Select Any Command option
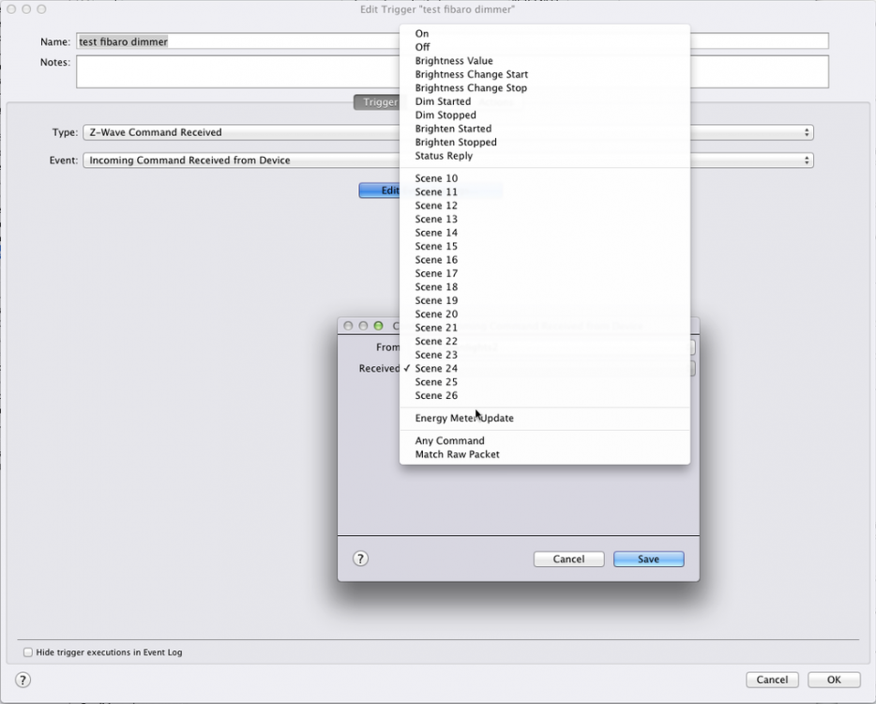 point(450,441)
